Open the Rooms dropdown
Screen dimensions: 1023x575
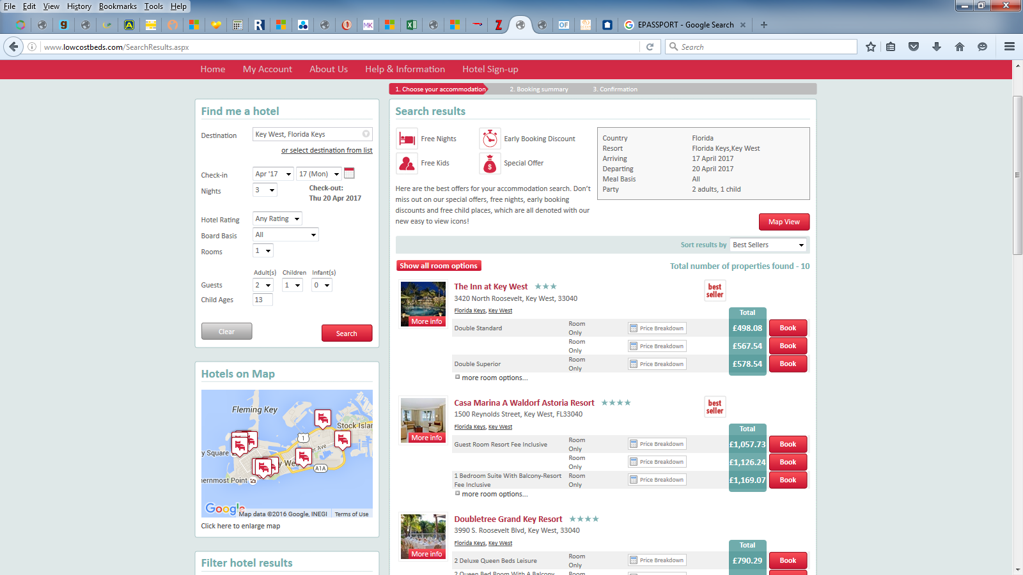click(263, 250)
